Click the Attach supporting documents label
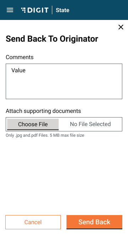The width and height of the screenshot is (128, 235). pos(43,111)
